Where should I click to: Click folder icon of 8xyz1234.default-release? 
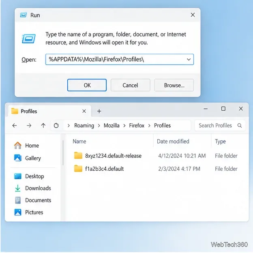point(78,156)
